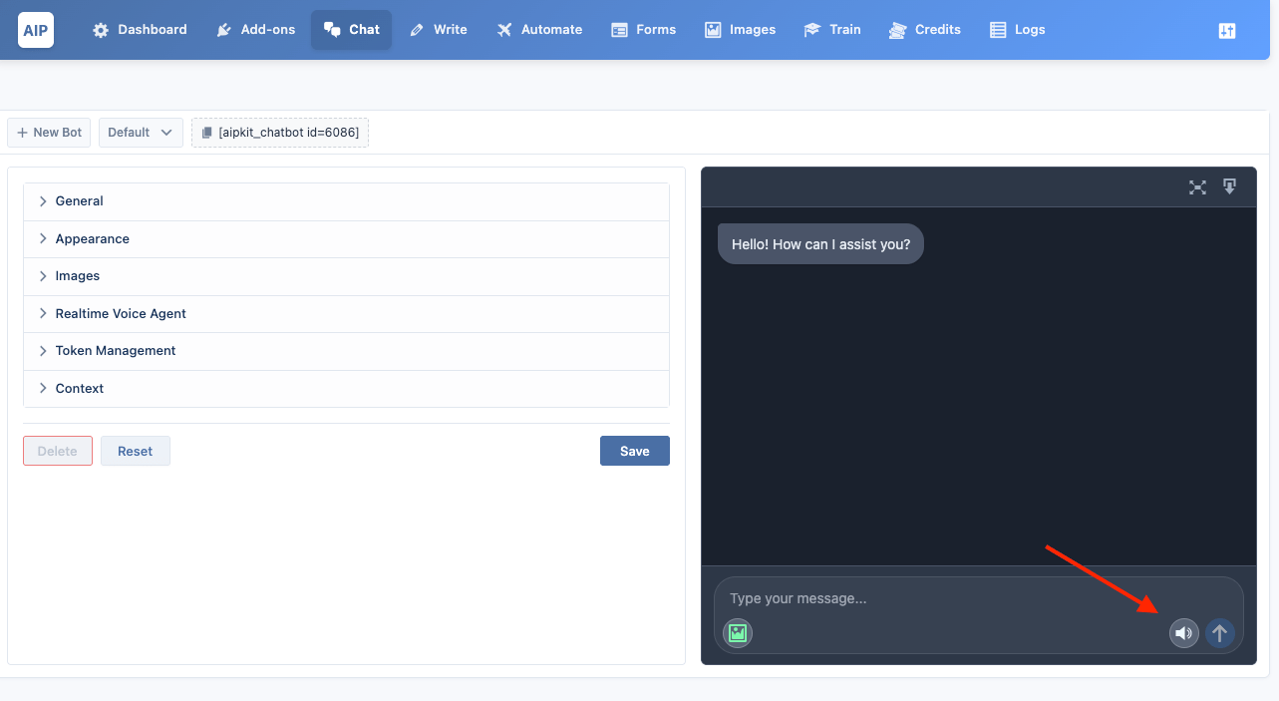
Task: Expand the Images settings section
Action: coord(346,276)
